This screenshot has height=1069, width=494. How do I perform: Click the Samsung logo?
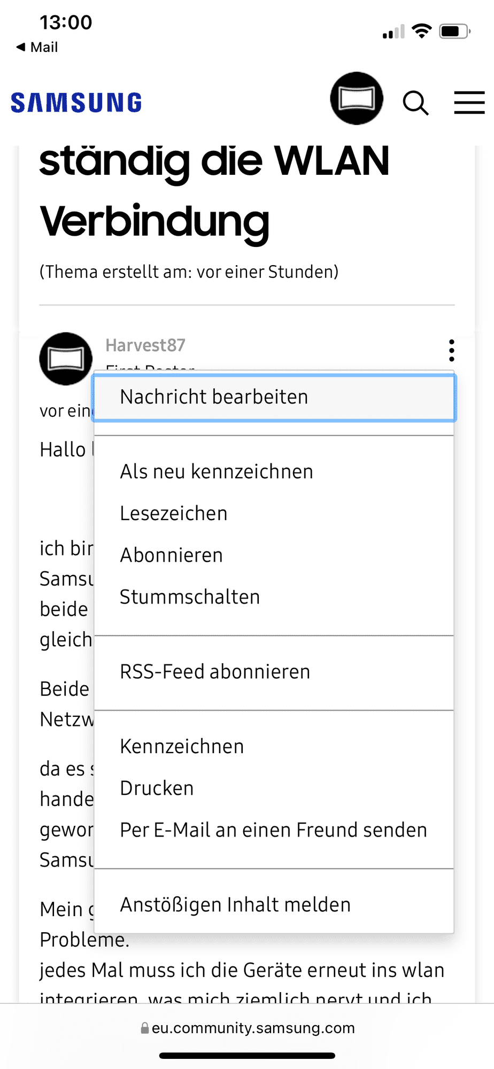click(x=76, y=103)
